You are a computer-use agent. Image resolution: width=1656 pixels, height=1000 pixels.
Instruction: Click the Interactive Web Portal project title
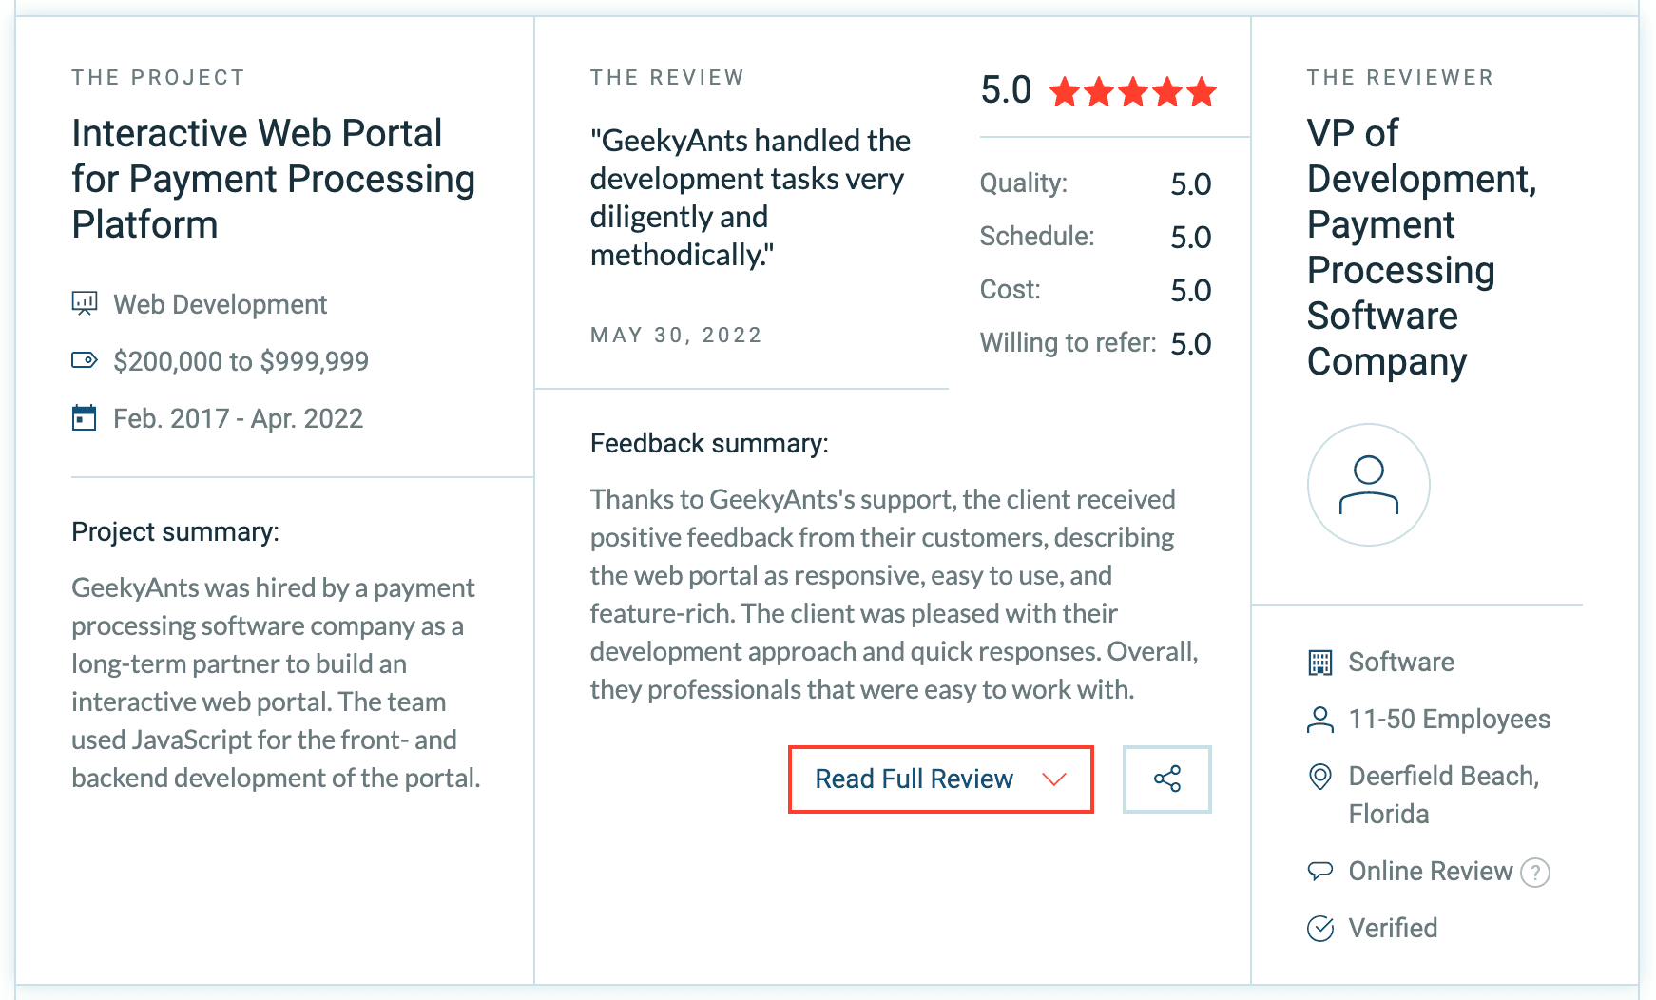point(273,179)
